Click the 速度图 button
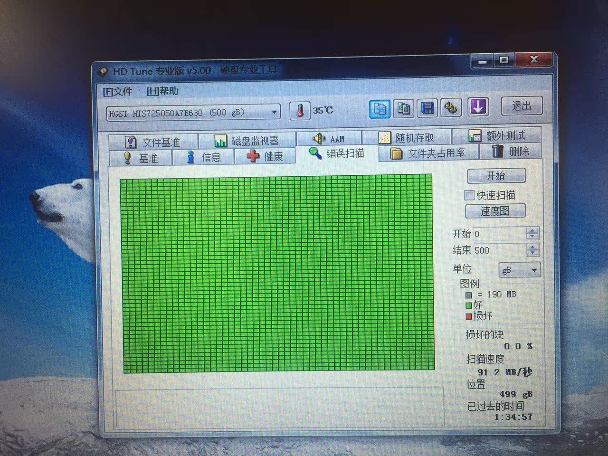Image resolution: width=608 pixels, height=456 pixels. click(x=495, y=211)
